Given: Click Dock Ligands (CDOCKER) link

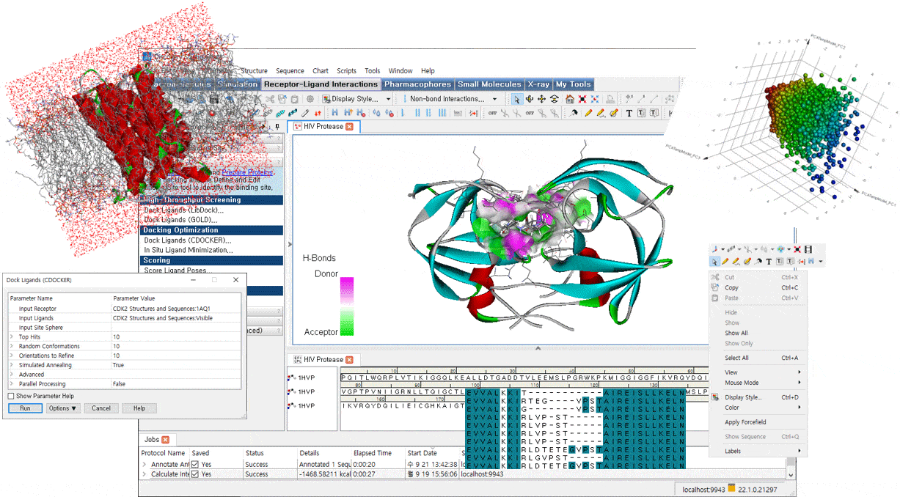Looking at the screenshot, I should click(x=188, y=240).
